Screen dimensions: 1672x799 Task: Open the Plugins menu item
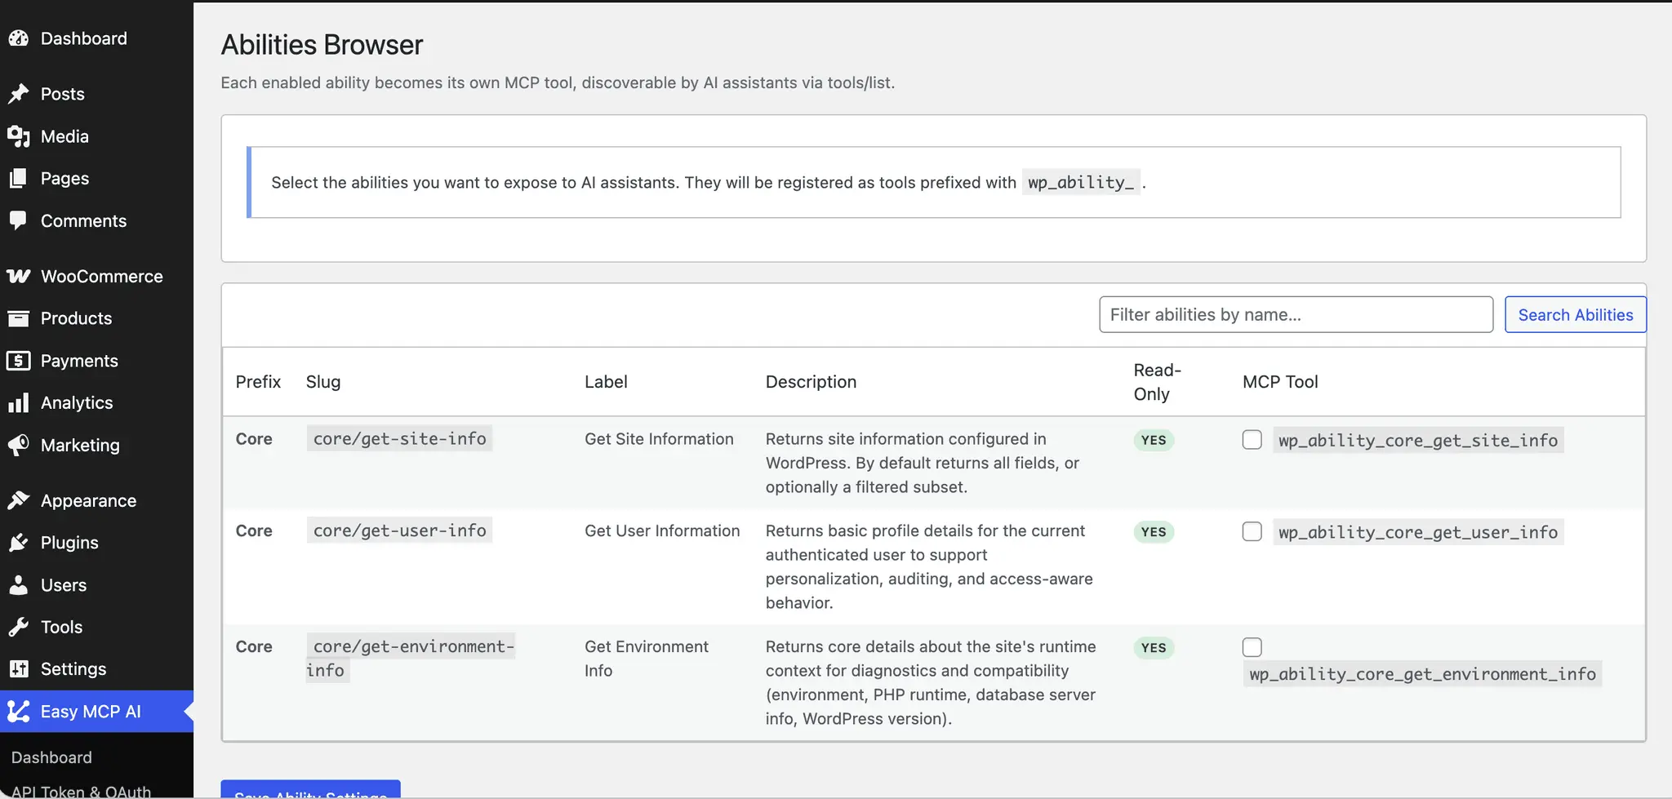coord(96,543)
